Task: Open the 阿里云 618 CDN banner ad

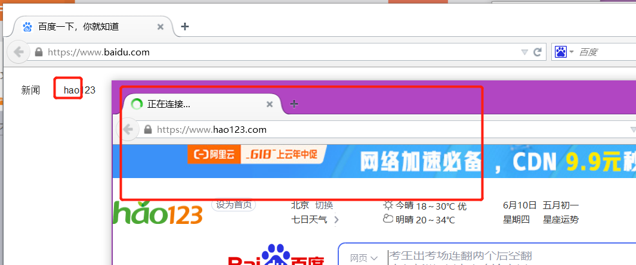Action: (x=374, y=161)
